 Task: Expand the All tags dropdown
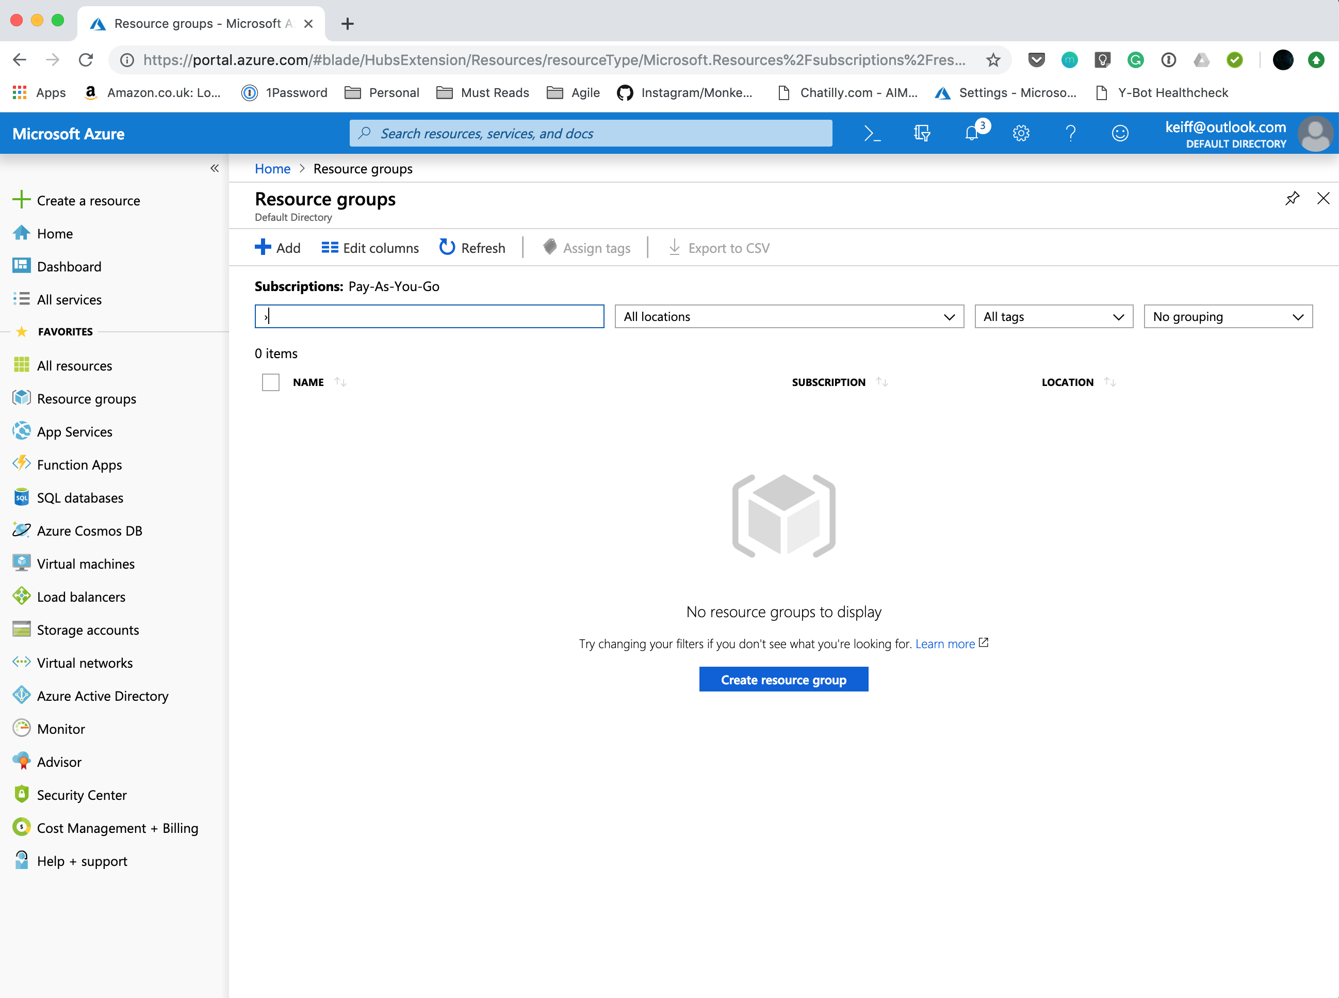[x=1053, y=316]
